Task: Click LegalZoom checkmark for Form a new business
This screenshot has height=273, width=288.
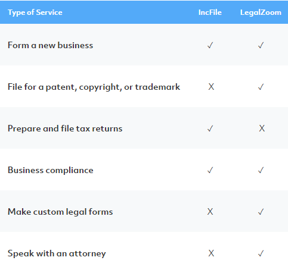Action: (261, 45)
